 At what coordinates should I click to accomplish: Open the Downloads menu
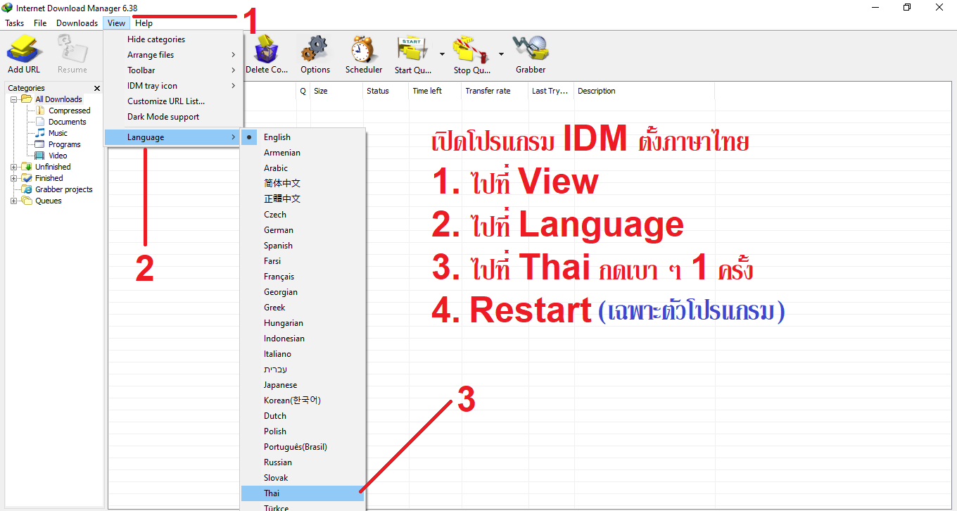(x=77, y=23)
